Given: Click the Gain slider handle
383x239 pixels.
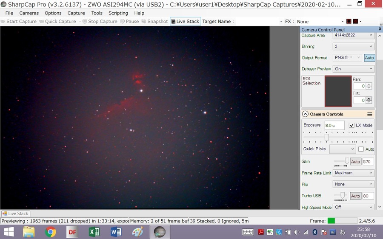Looking at the screenshot, I should (347, 161).
